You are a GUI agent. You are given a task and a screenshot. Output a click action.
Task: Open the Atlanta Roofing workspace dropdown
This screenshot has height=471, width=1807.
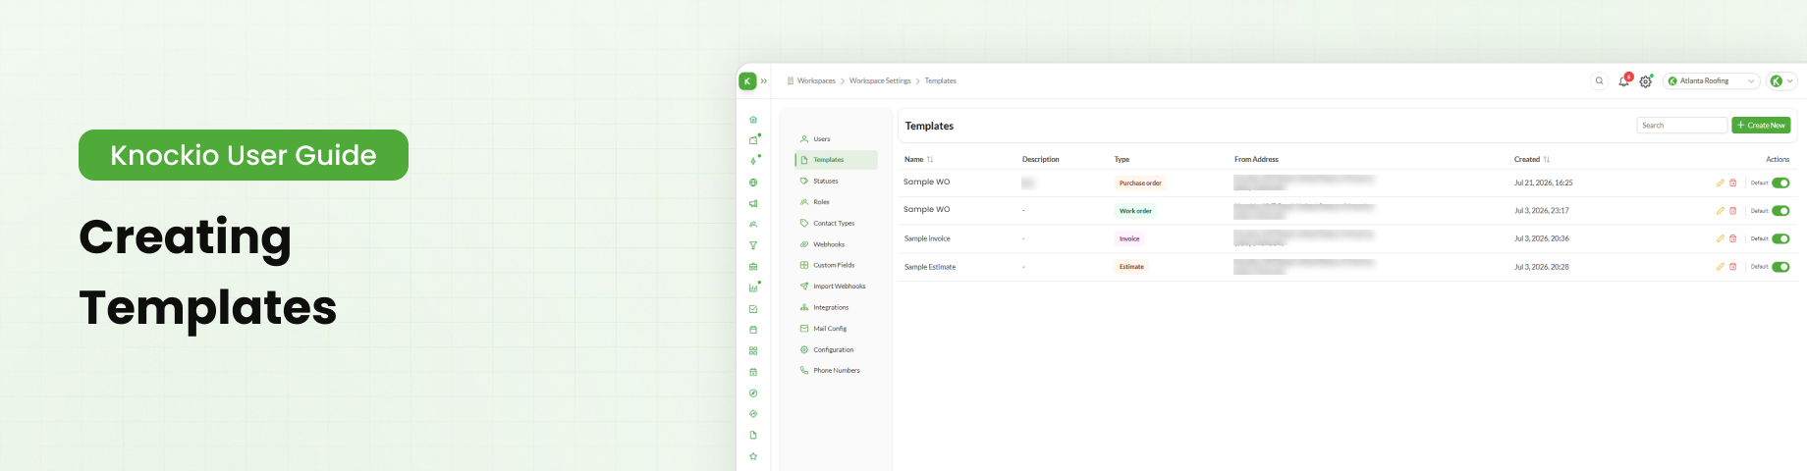1711,81
